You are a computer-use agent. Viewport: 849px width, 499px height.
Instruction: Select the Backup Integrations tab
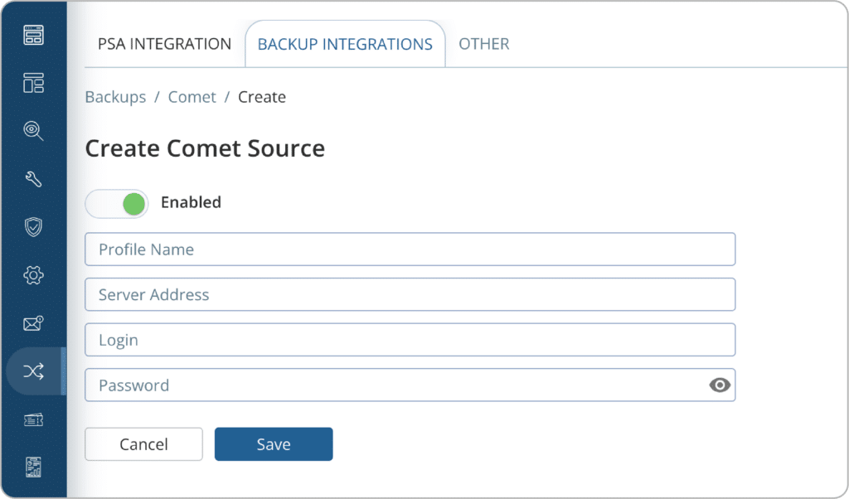pos(345,45)
